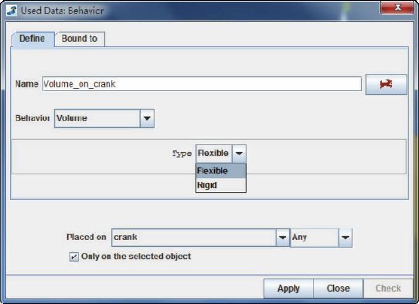The width and height of the screenshot is (419, 304).
Task: Collapse the Type dropdown using its arrow
Action: coord(239,153)
